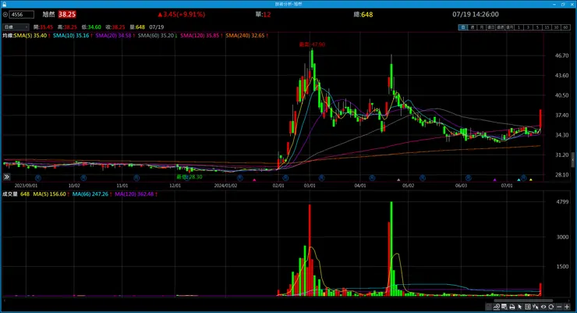Click the SMA(10) 35.16 moving average label

[x=73, y=35]
